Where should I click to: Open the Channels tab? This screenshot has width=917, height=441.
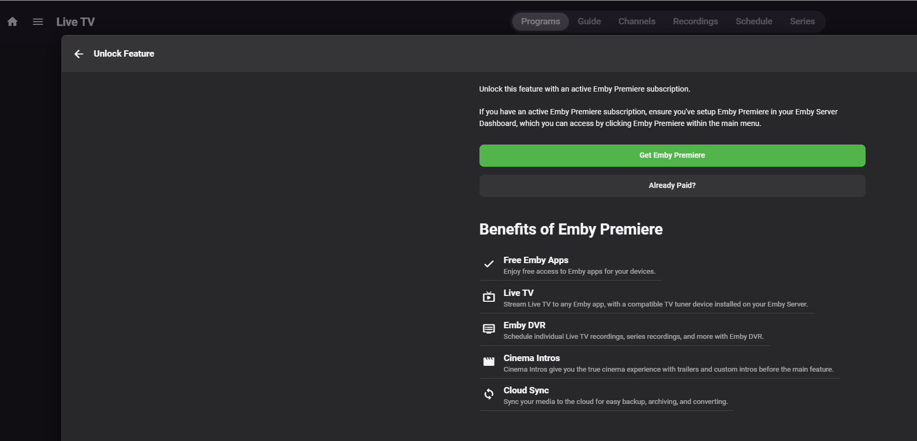(x=637, y=22)
